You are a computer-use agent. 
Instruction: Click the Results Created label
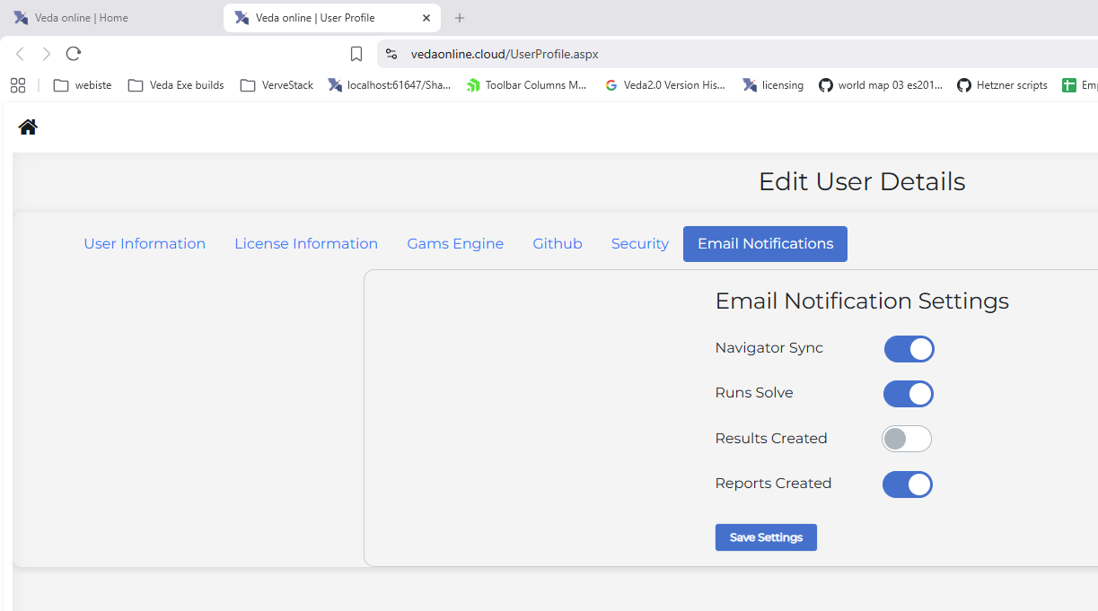click(x=771, y=439)
